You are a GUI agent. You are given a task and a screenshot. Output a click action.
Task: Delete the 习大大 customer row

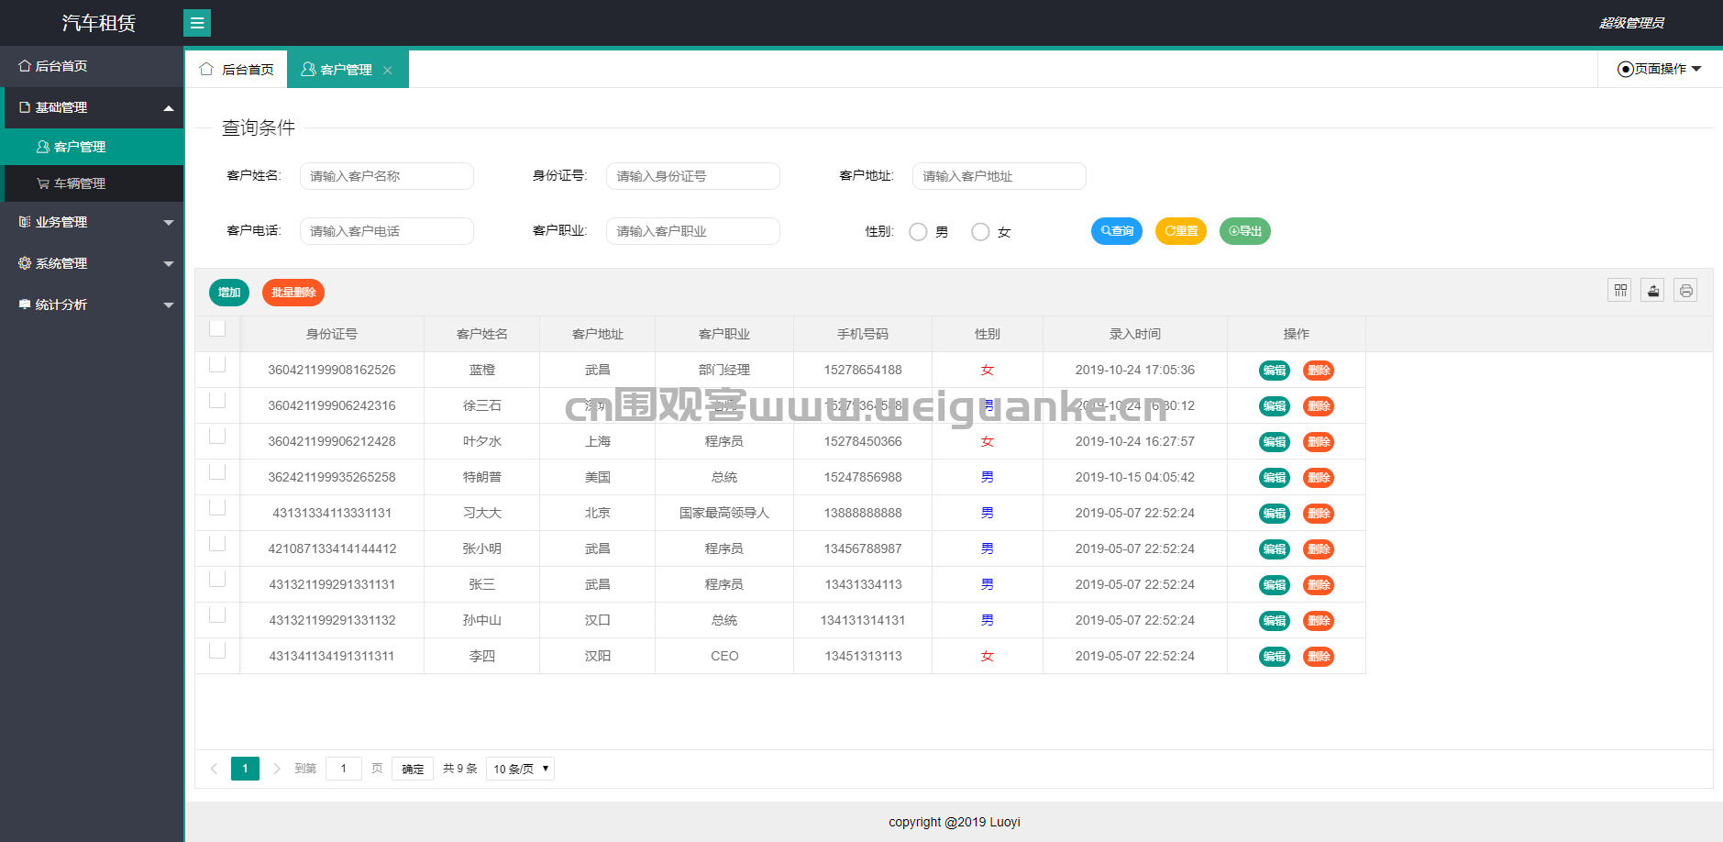coord(1319,514)
